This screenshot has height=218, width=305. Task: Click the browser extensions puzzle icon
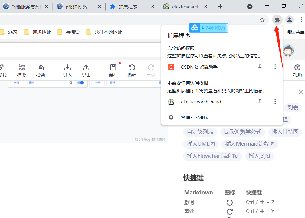(x=277, y=20)
